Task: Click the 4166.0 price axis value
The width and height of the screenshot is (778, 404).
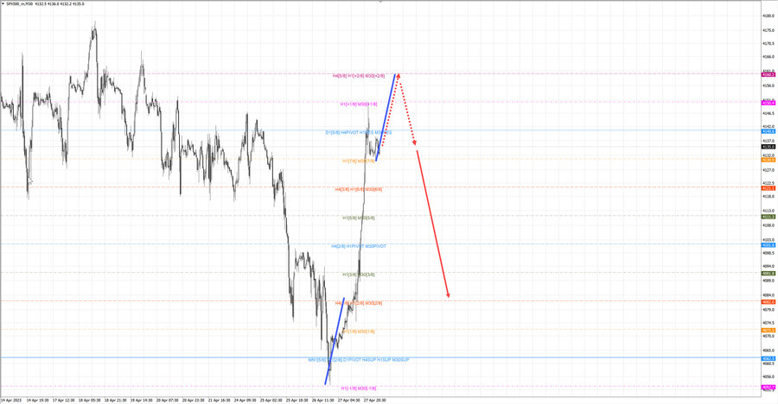Action: (768, 56)
